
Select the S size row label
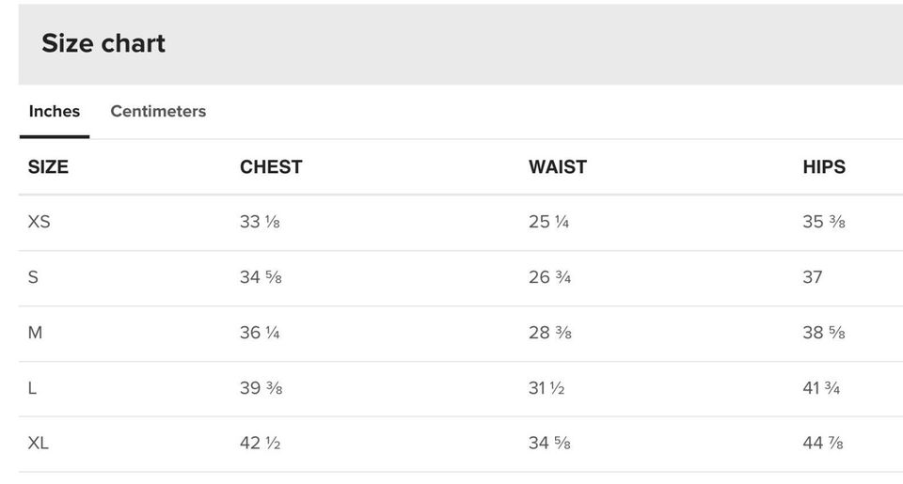coord(34,277)
